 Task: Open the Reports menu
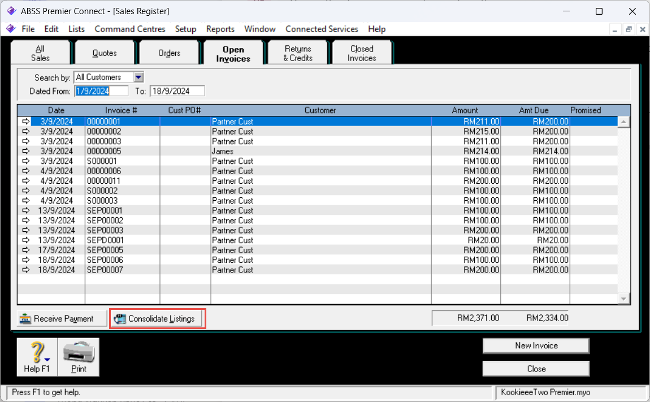[220, 29]
